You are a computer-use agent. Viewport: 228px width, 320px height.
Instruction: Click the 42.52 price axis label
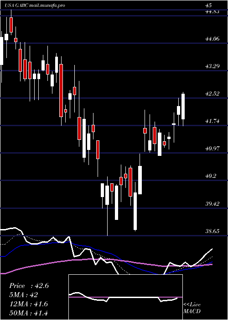coord(212,93)
